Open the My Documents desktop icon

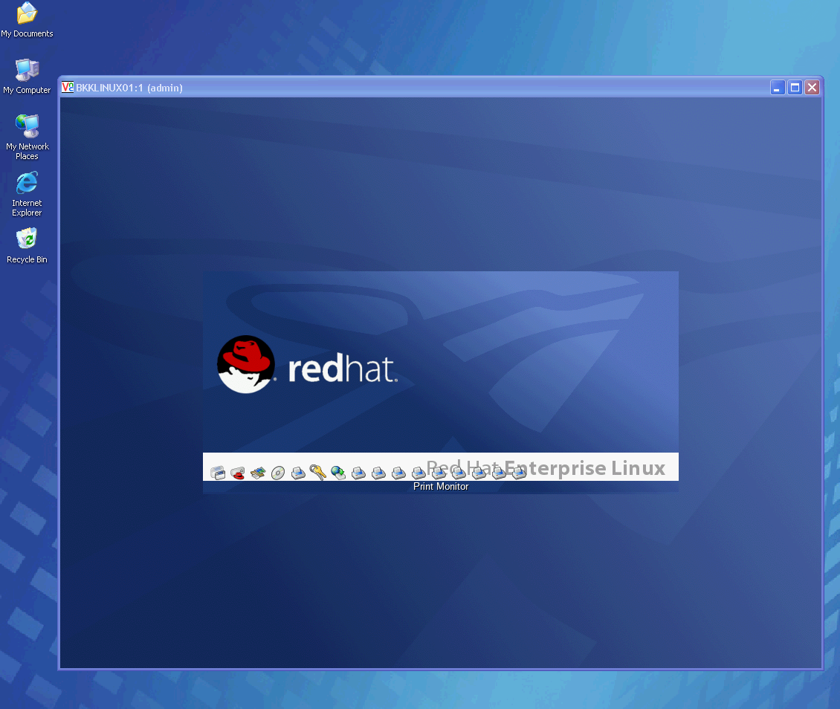27,19
